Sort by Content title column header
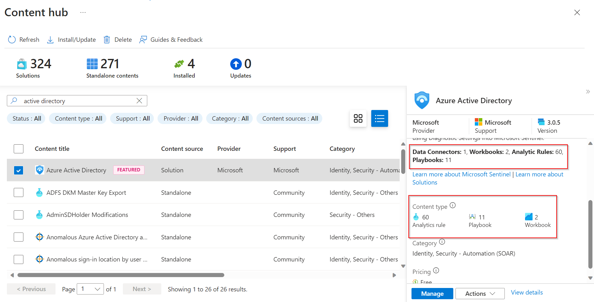This screenshot has width=594, height=302. [x=52, y=149]
